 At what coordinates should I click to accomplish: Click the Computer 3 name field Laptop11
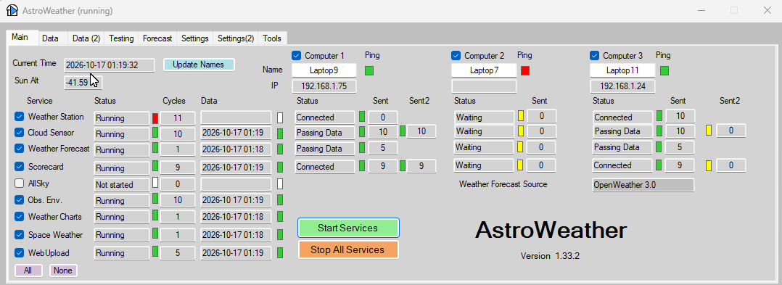point(622,70)
